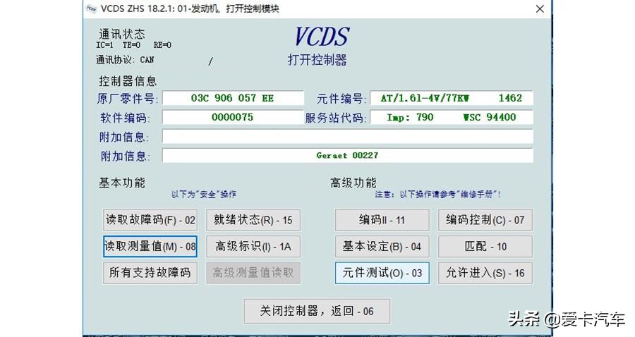Open 匹配 - 10 adaptation
The height and width of the screenshot is (337, 635).
(485, 246)
